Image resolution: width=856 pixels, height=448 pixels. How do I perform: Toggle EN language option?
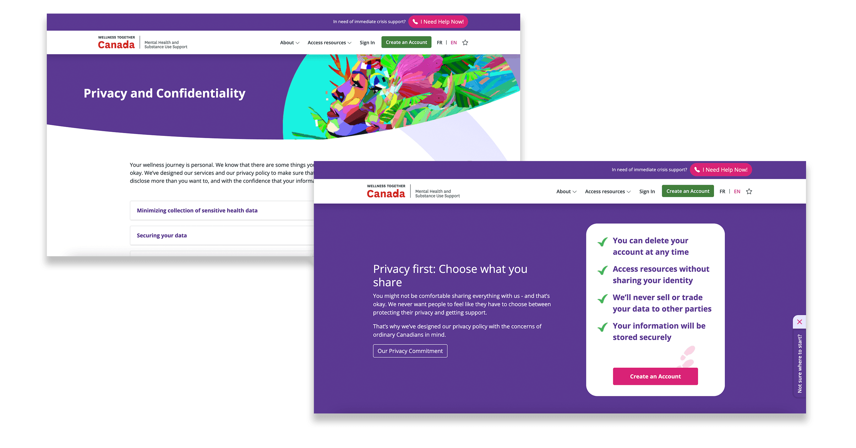737,191
